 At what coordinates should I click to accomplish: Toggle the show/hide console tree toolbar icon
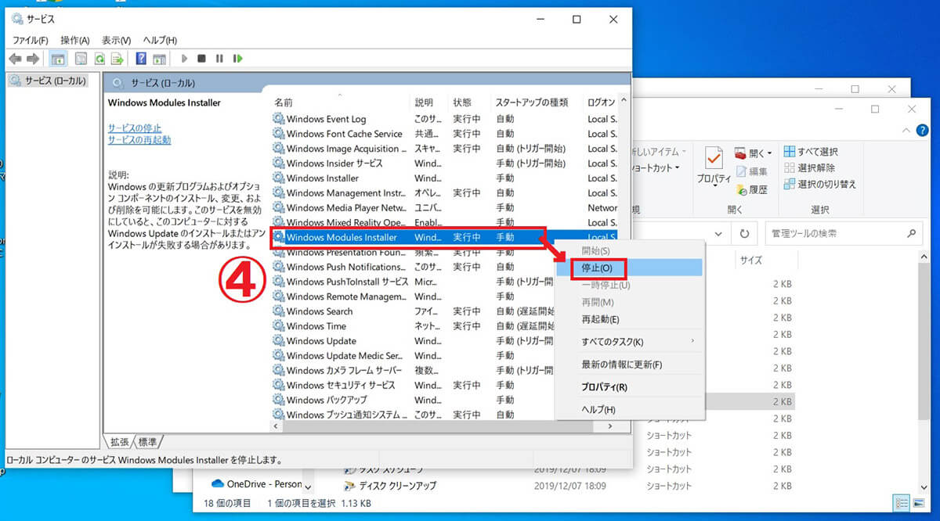tap(58, 59)
